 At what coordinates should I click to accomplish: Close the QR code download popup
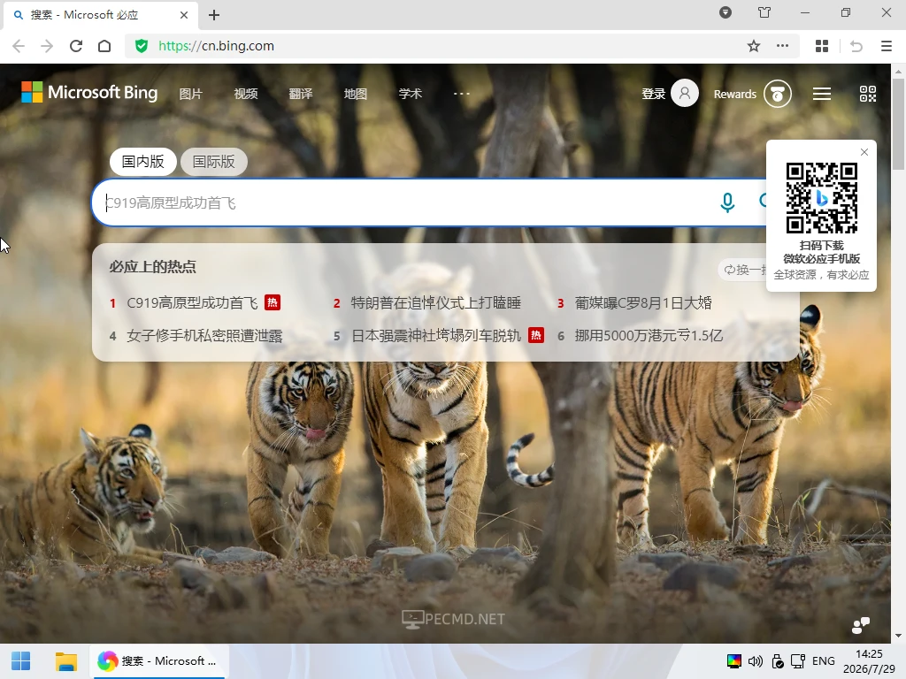pyautogui.click(x=864, y=152)
